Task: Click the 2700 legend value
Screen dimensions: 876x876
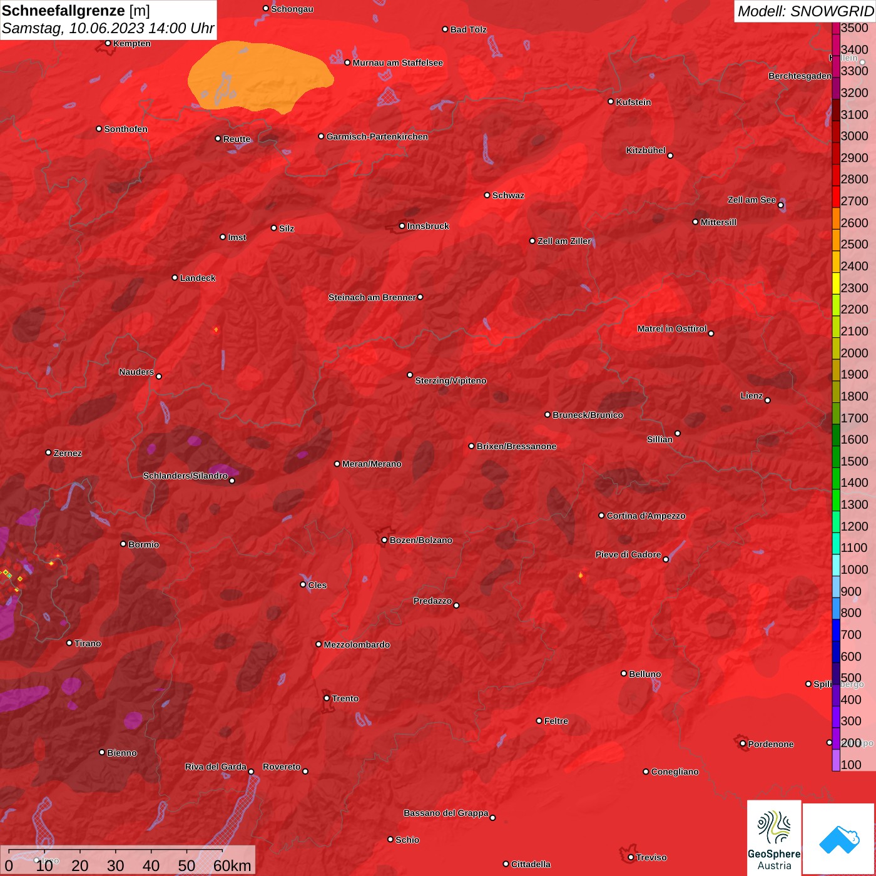Action: click(x=854, y=201)
